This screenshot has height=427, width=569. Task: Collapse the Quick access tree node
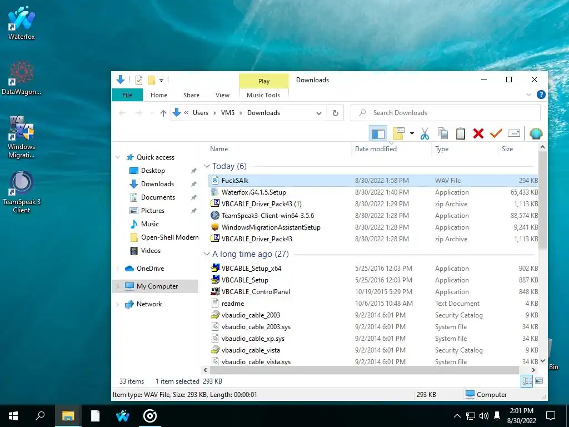[118, 157]
